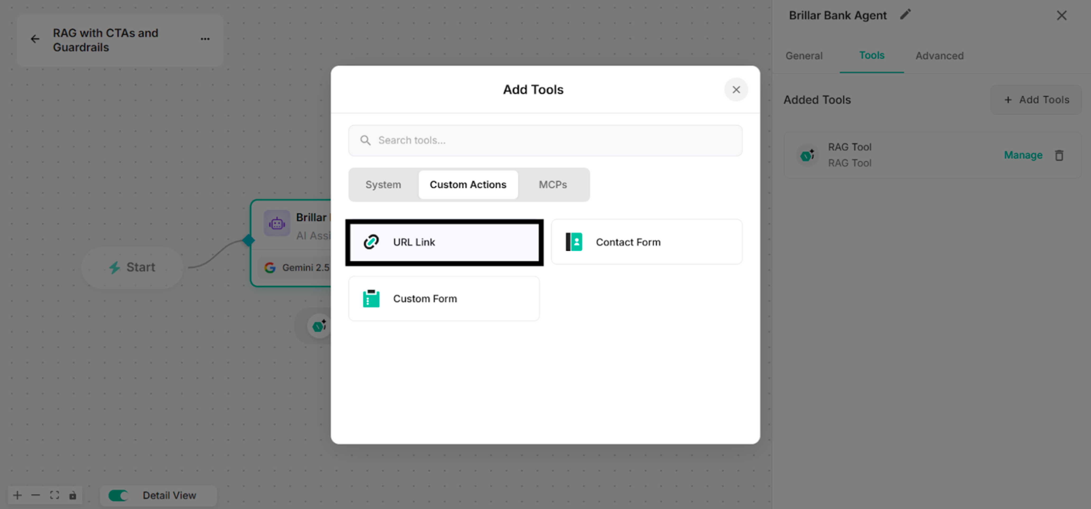
Task: Toggle Detail View off
Action: point(118,495)
